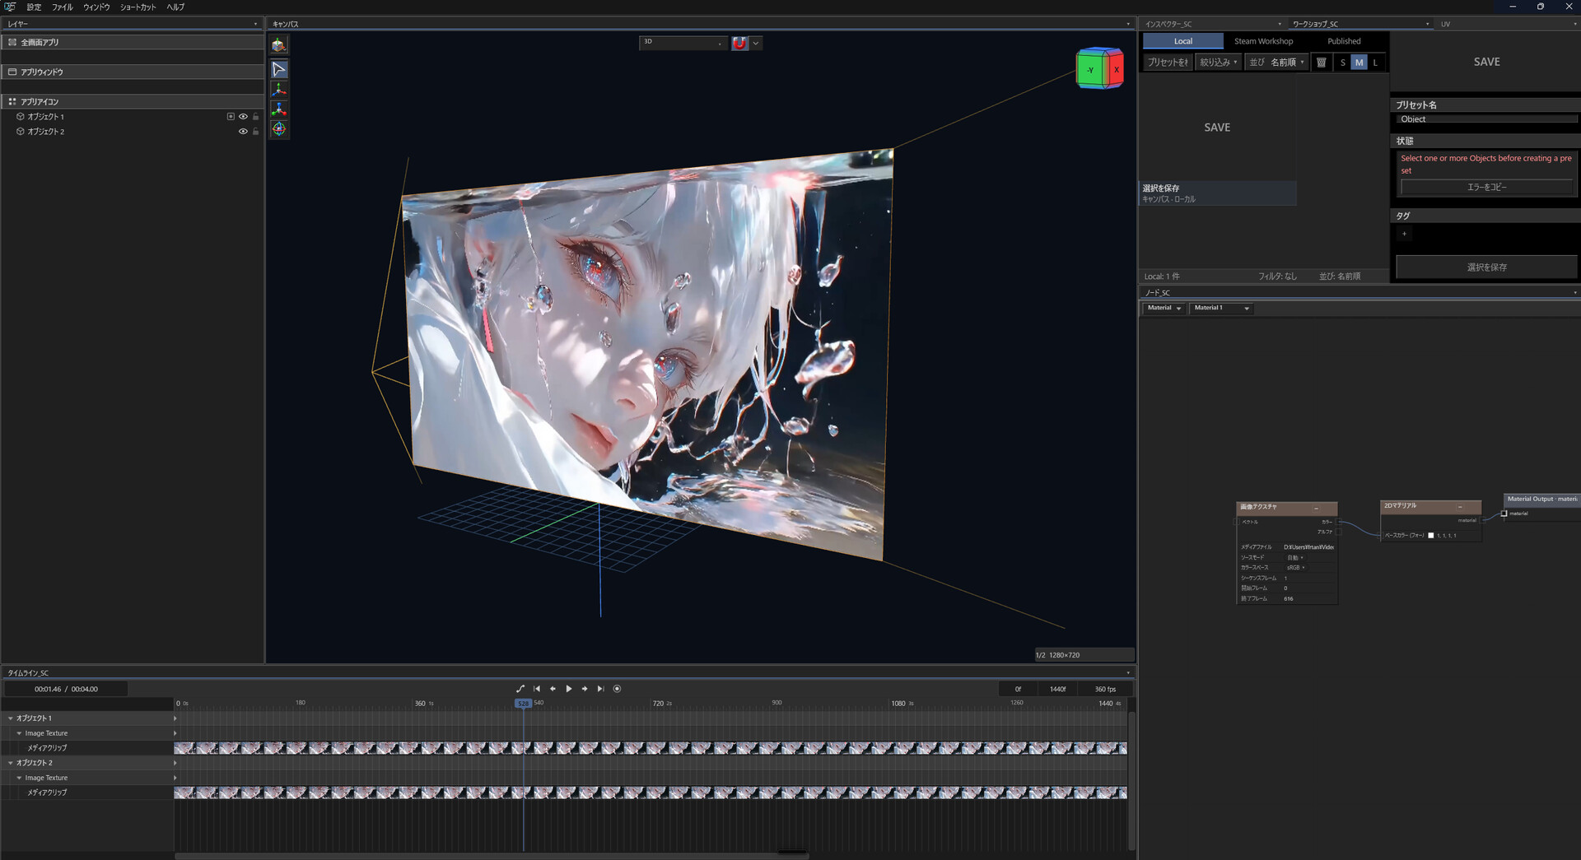Toggle the lock of オブジェクト 2 layer
This screenshot has height=860, width=1581.
pyautogui.click(x=255, y=132)
